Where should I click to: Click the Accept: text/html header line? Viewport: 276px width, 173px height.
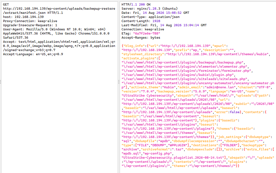click(59, 42)
